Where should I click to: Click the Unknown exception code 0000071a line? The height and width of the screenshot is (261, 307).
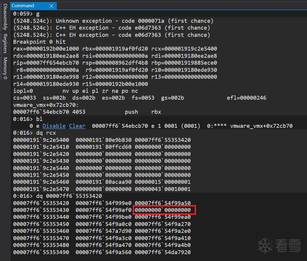coord(113,21)
